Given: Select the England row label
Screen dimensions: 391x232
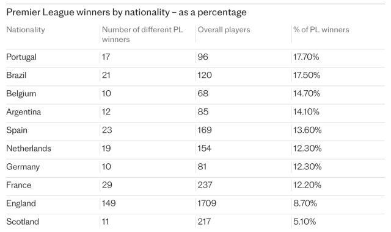Looking at the screenshot, I should point(21,203).
